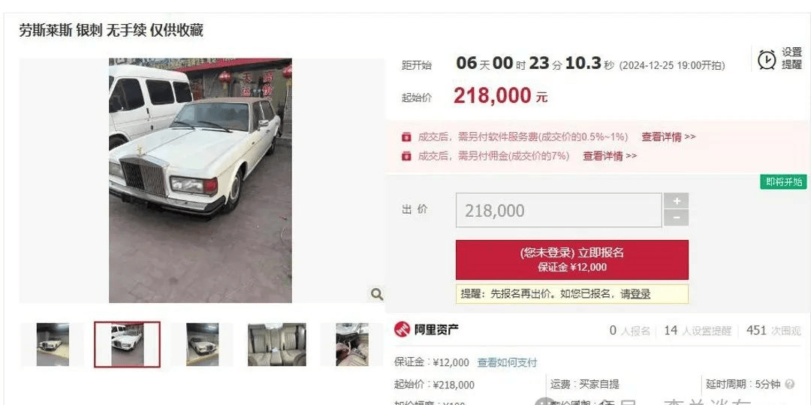Screen dimensions: 811x405
Task: Select the beige seat interior thumbnail
Action: coord(276,344)
